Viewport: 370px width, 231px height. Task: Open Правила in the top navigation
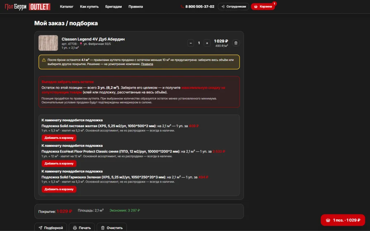[135, 7]
